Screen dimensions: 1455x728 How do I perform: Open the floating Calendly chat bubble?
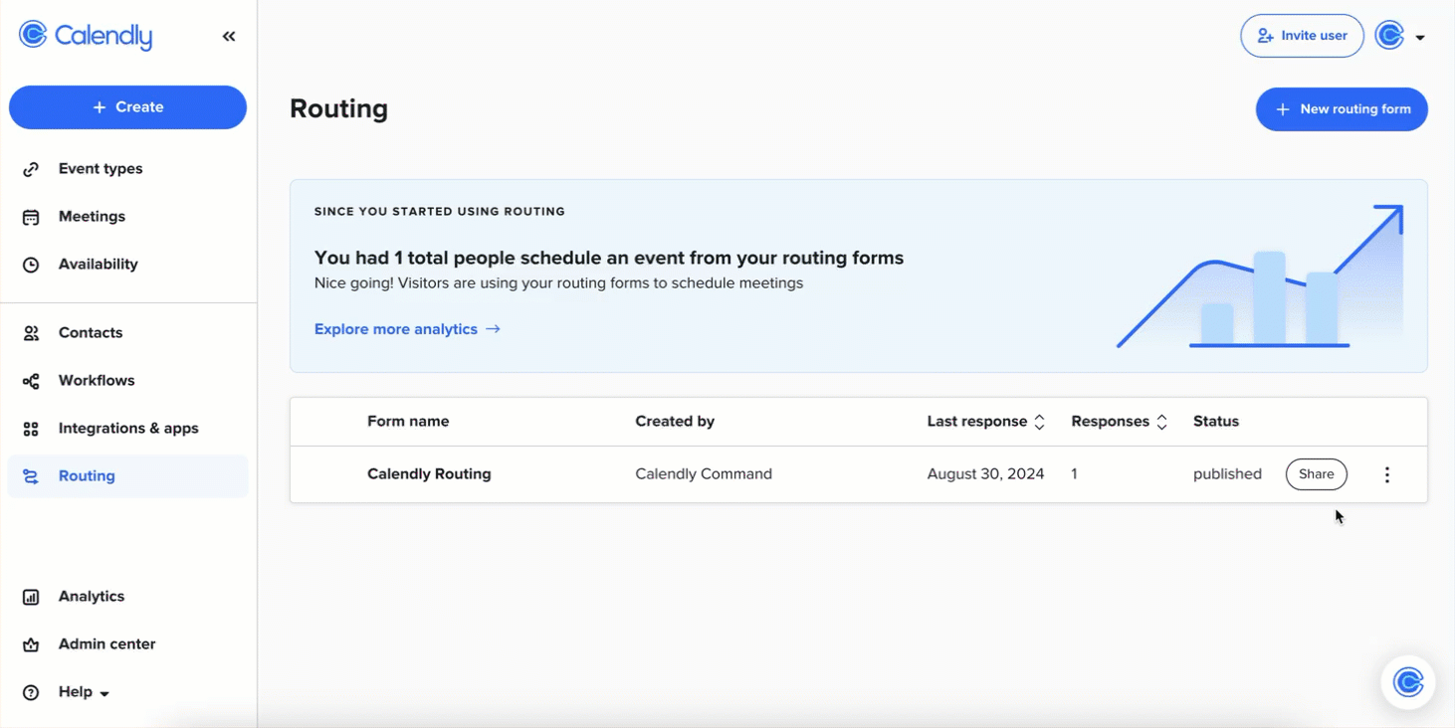point(1407,682)
